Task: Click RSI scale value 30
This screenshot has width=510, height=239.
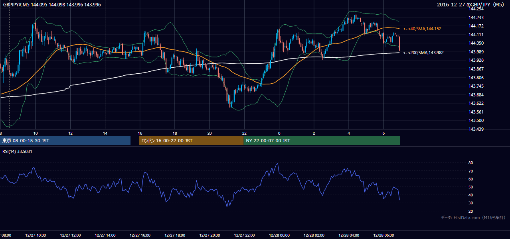Action: [471, 203]
